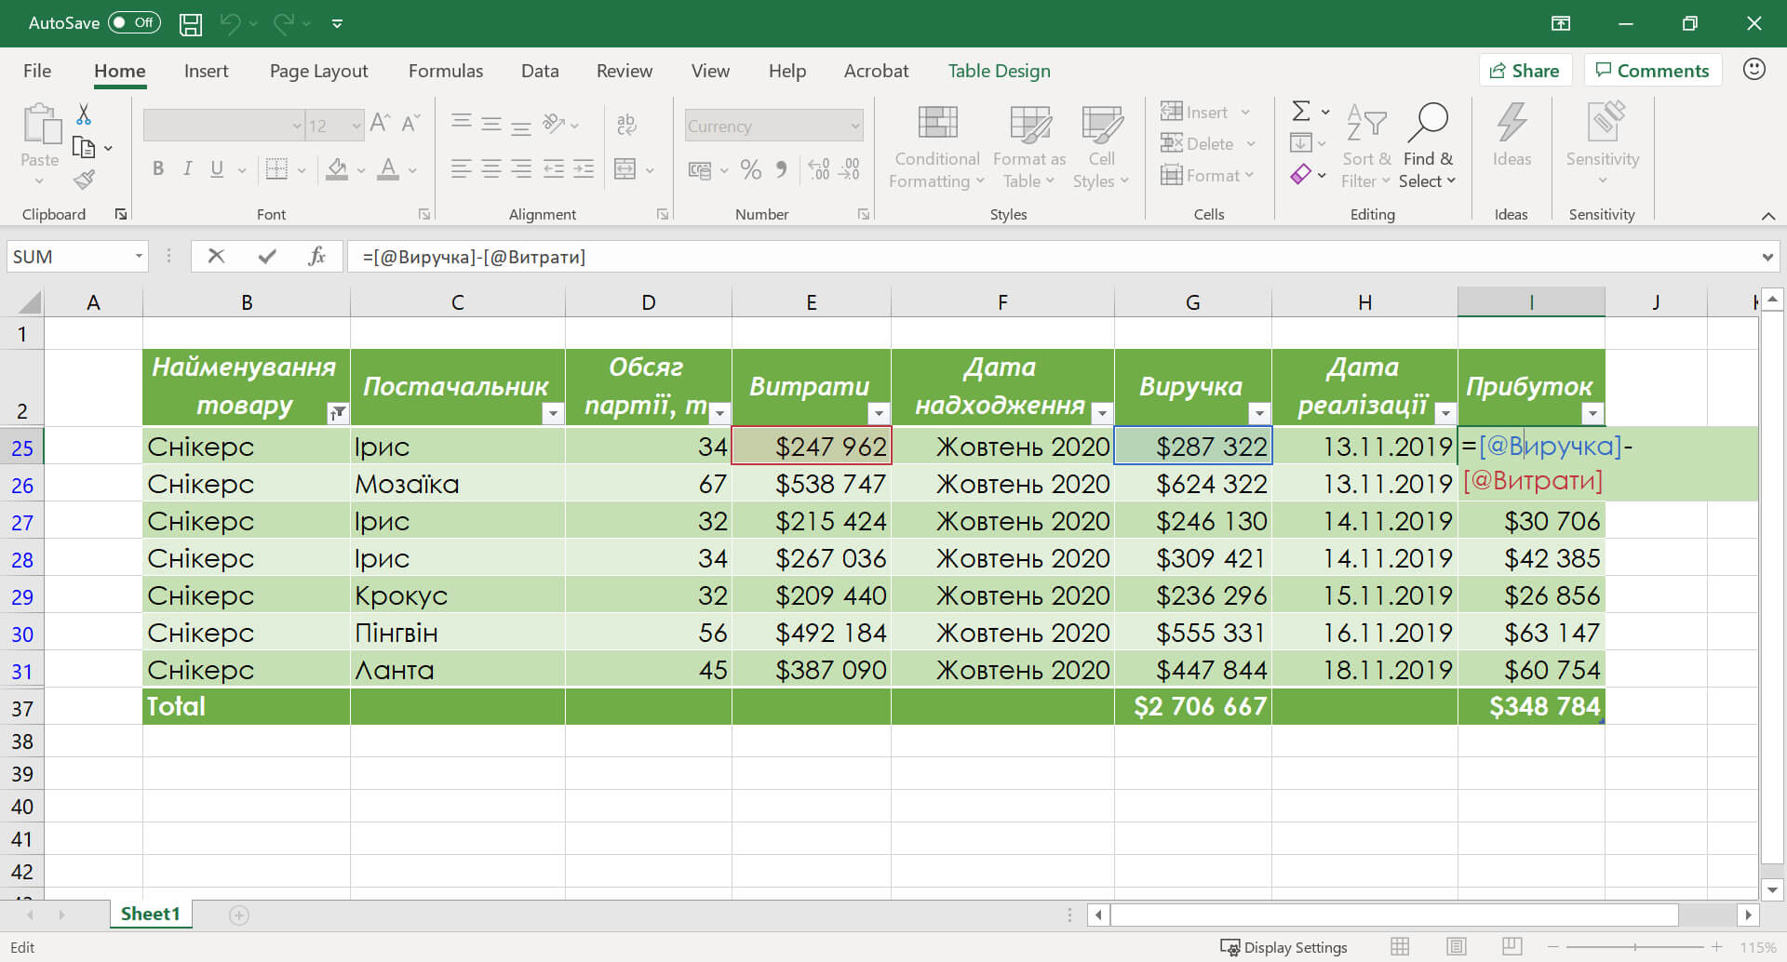Image resolution: width=1787 pixels, height=962 pixels.
Task: Open Insert Function fx dialog
Action: (316, 257)
